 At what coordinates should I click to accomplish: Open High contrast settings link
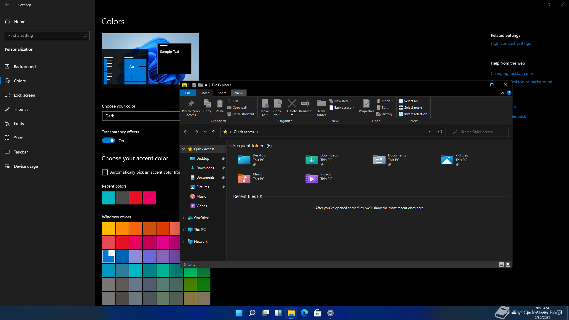(511, 43)
